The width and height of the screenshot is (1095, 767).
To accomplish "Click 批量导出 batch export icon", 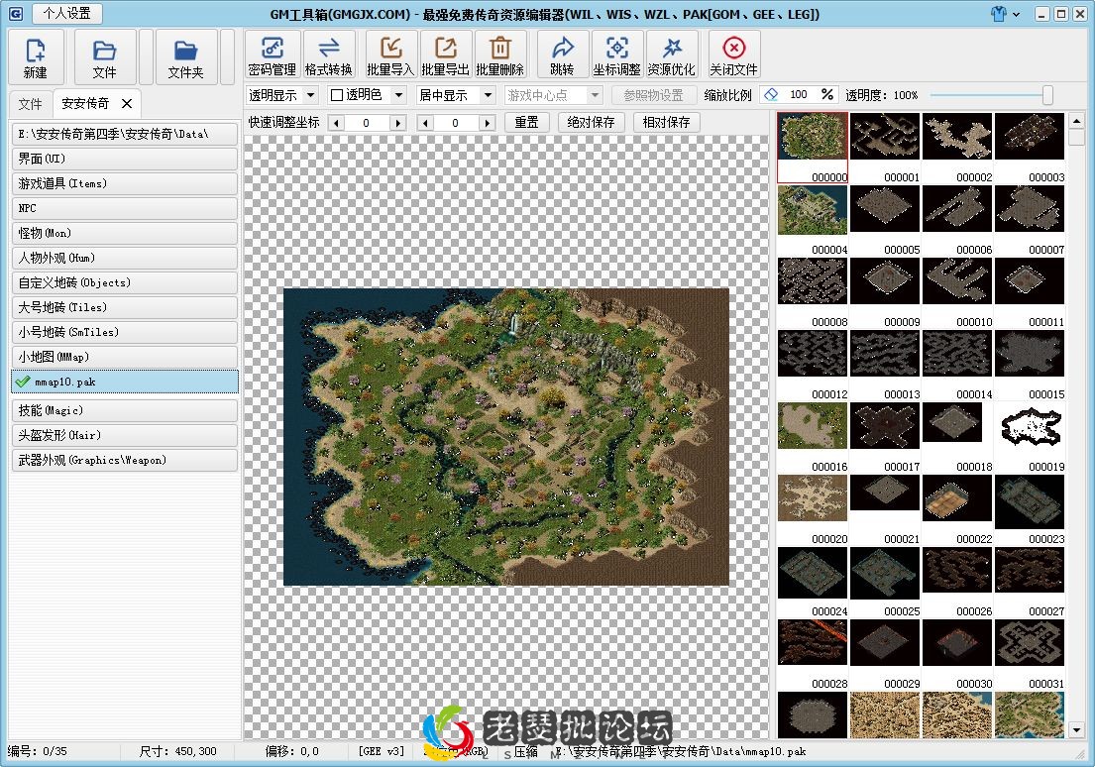I will click(x=446, y=55).
